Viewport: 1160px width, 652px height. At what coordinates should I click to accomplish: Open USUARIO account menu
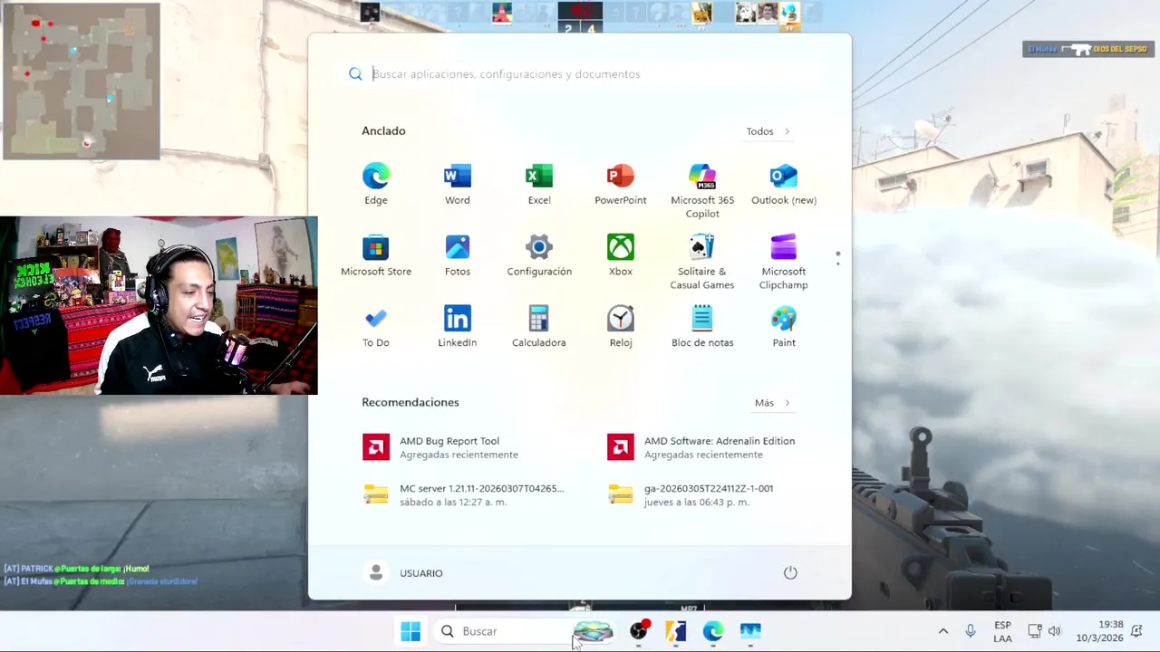pos(404,572)
